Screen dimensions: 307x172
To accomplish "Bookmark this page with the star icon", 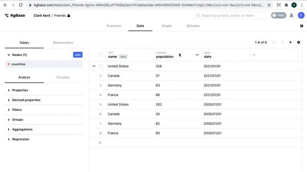I will pos(269,5).
